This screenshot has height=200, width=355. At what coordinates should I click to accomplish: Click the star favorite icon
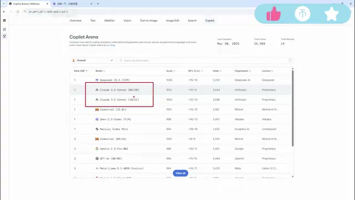click(x=332, y=14)
